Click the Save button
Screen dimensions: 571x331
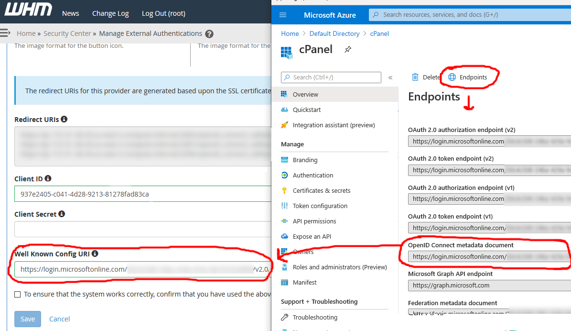click(27, 319)
